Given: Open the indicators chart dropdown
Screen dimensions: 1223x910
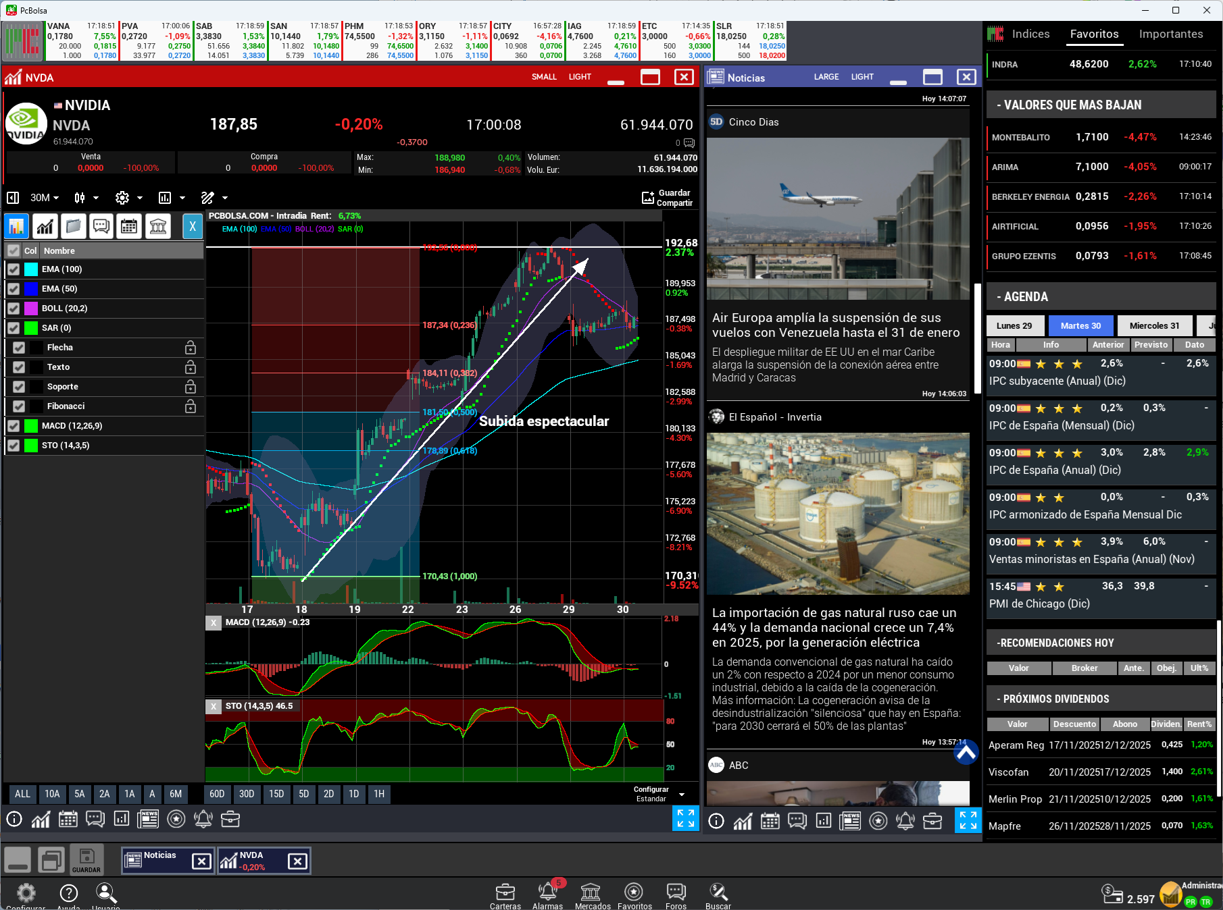Looking at the screenshot, I should 172,198.
